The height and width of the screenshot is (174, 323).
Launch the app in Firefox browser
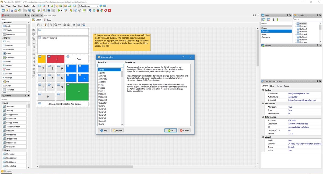pos(98,10)
